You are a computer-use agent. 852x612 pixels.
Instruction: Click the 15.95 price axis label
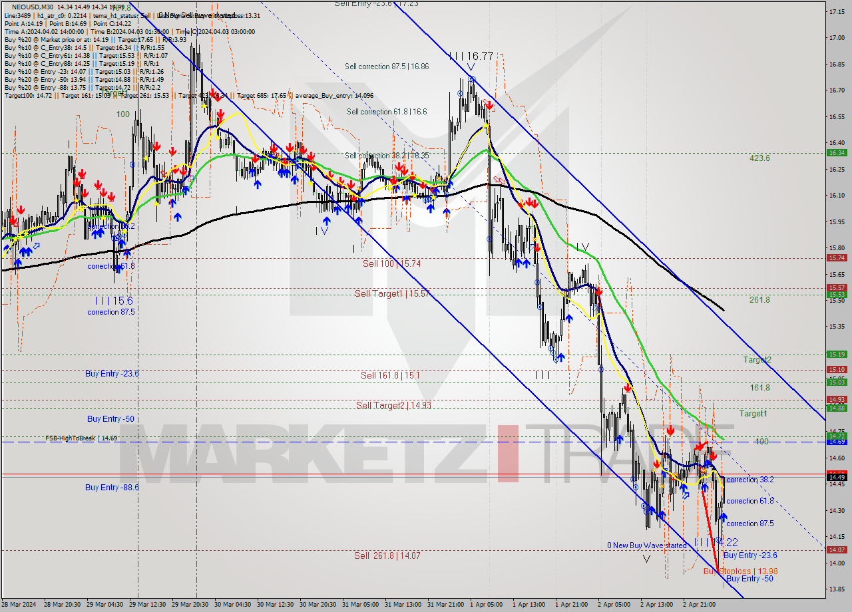836,222
